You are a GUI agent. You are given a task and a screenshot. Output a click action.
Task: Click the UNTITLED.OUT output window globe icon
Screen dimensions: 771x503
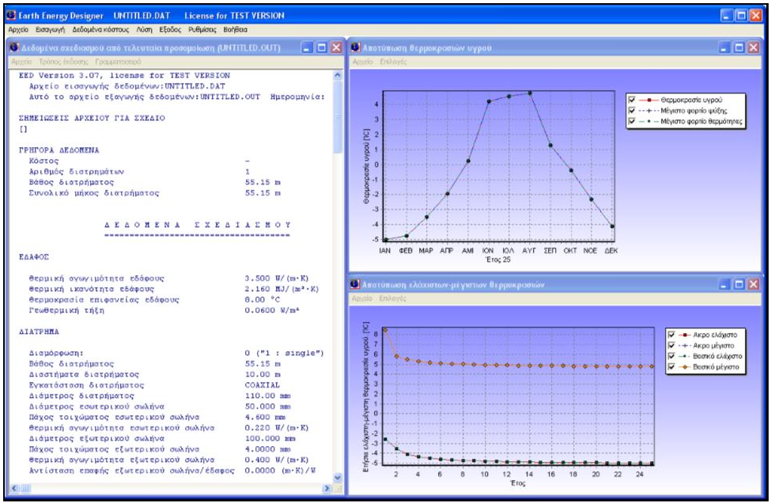pos(14,48)
